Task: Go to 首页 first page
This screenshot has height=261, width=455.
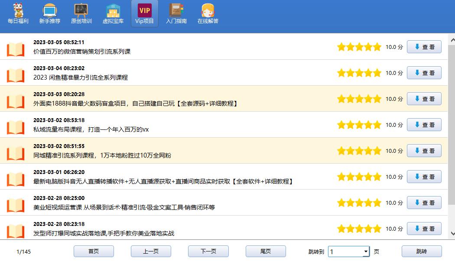Action: pyautogui.click(x=94, y=251)
